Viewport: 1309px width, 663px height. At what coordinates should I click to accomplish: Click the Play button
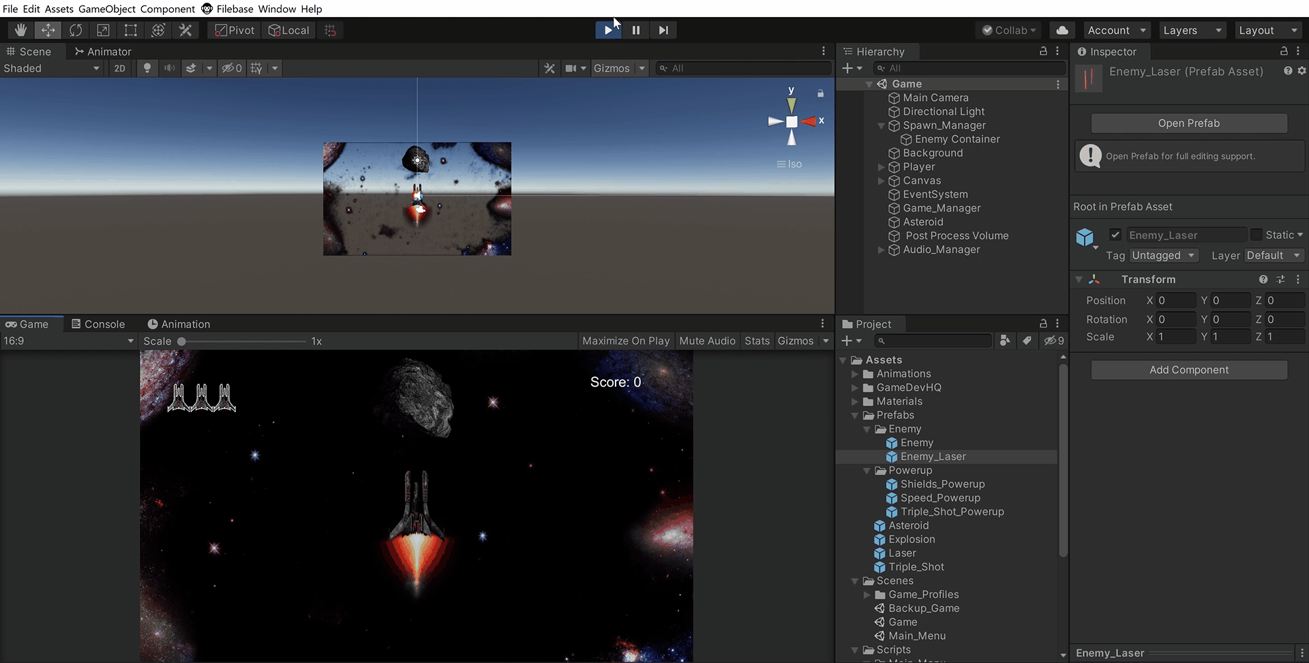608,30
